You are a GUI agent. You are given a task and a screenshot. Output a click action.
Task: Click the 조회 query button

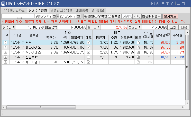[173, 28]
